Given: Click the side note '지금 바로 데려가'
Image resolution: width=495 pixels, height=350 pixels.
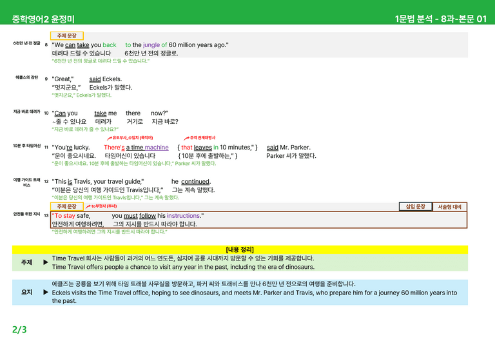Looking at the screenshot, I should [x=26, y=112].
